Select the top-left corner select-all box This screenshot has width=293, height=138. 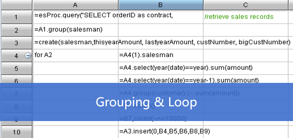point(16,5)
